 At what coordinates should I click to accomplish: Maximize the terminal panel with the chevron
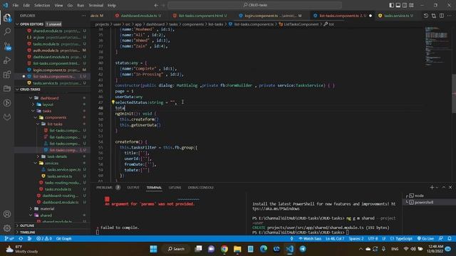point(444,188)
